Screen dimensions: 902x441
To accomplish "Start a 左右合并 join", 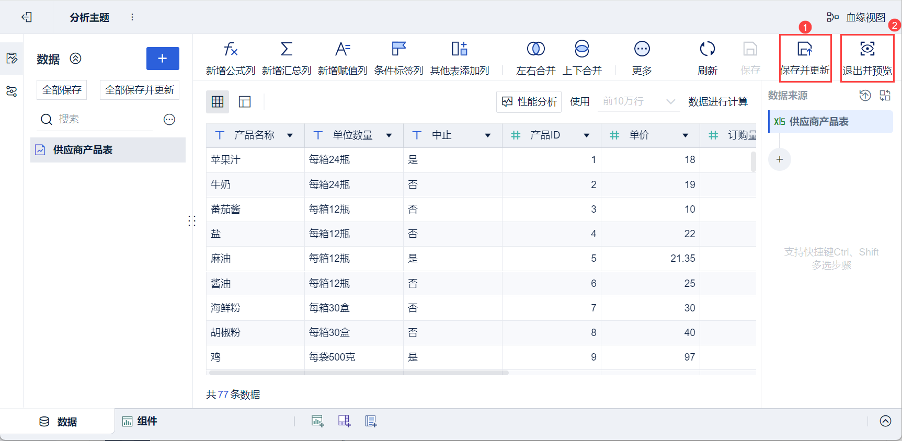I will pos(535,59).
